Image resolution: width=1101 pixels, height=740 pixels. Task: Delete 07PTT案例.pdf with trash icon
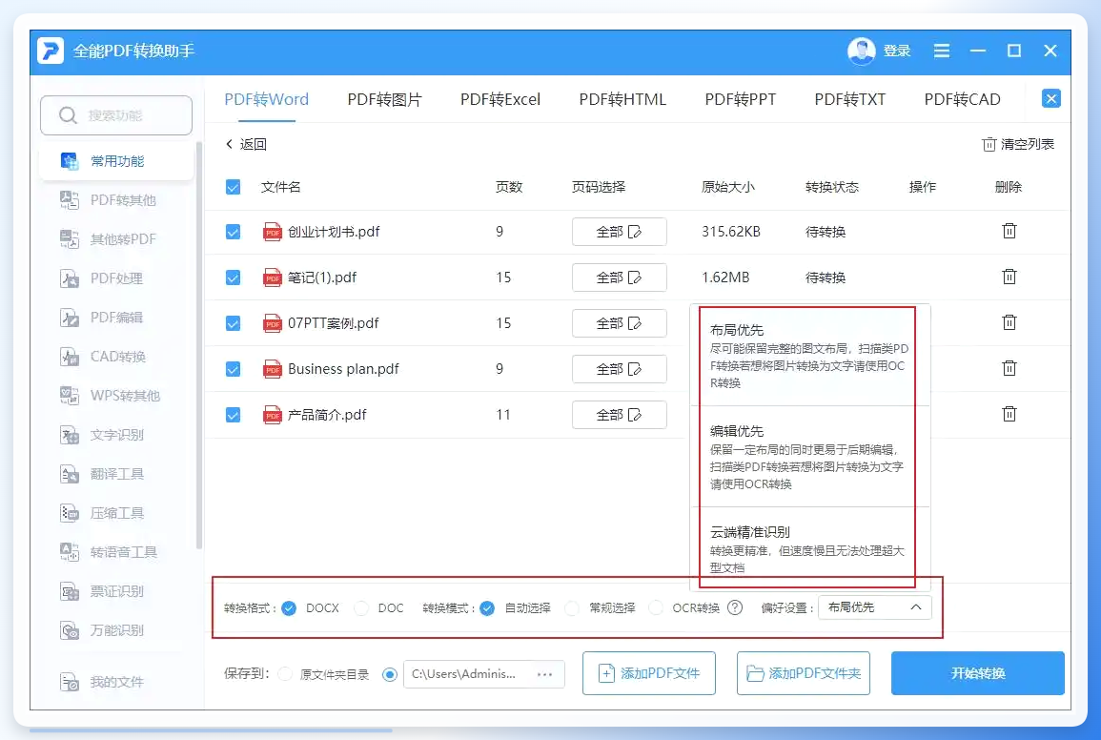(1009, 322)
